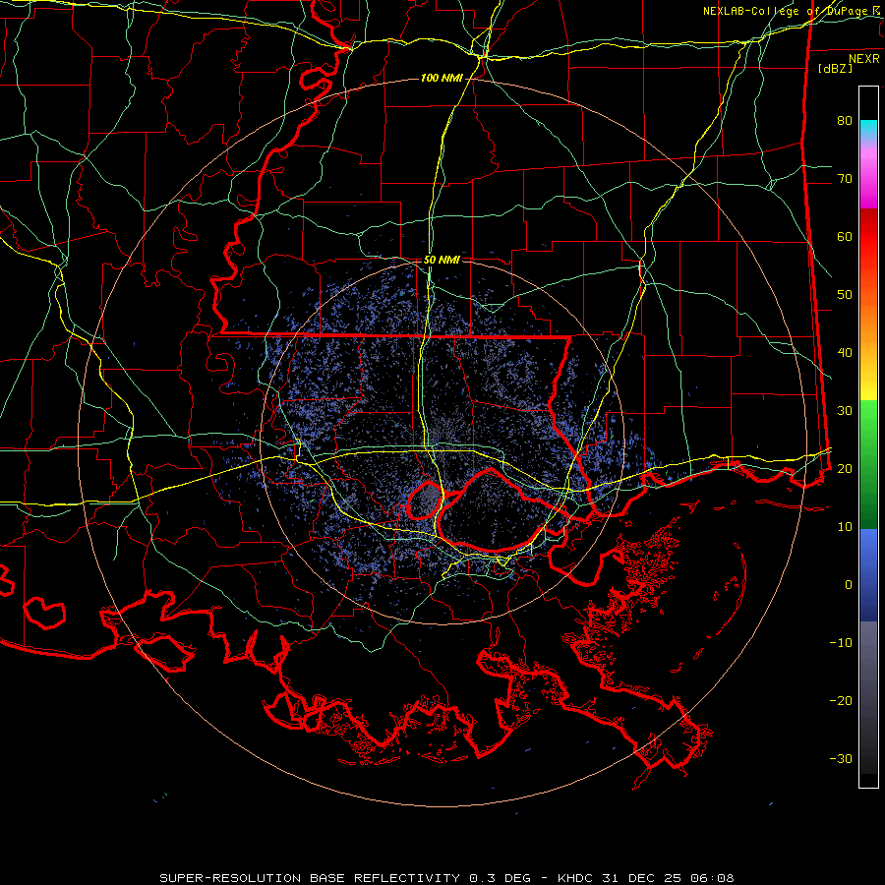
Task: Click the 50 NMI range ring label
Action: click(x=442, y=261)
